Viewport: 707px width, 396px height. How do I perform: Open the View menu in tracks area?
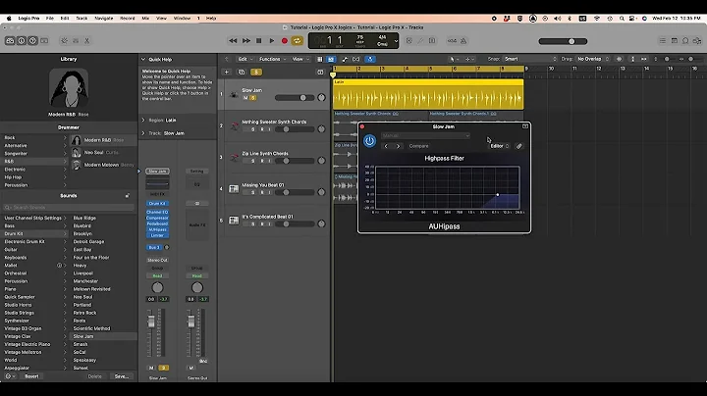(x=300, y=59)
